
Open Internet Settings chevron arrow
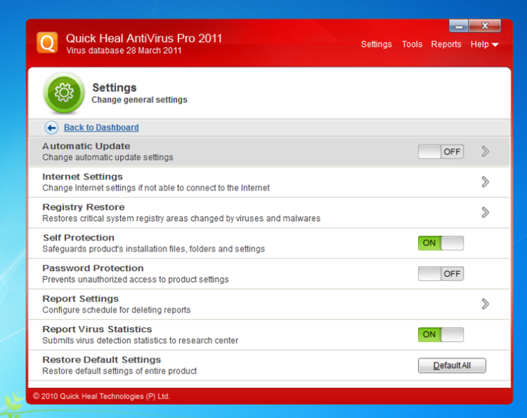(485, 182)
